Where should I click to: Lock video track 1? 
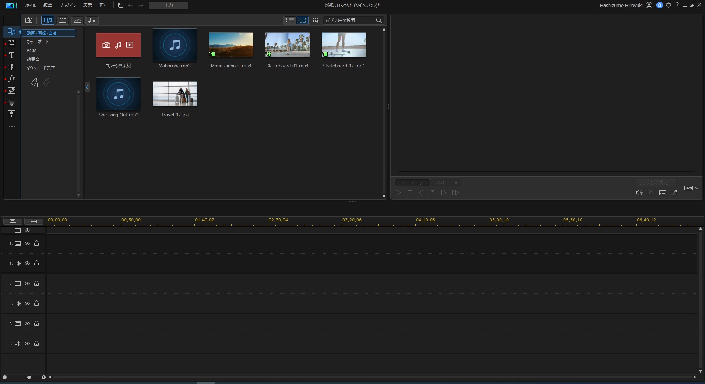(36, 243)
